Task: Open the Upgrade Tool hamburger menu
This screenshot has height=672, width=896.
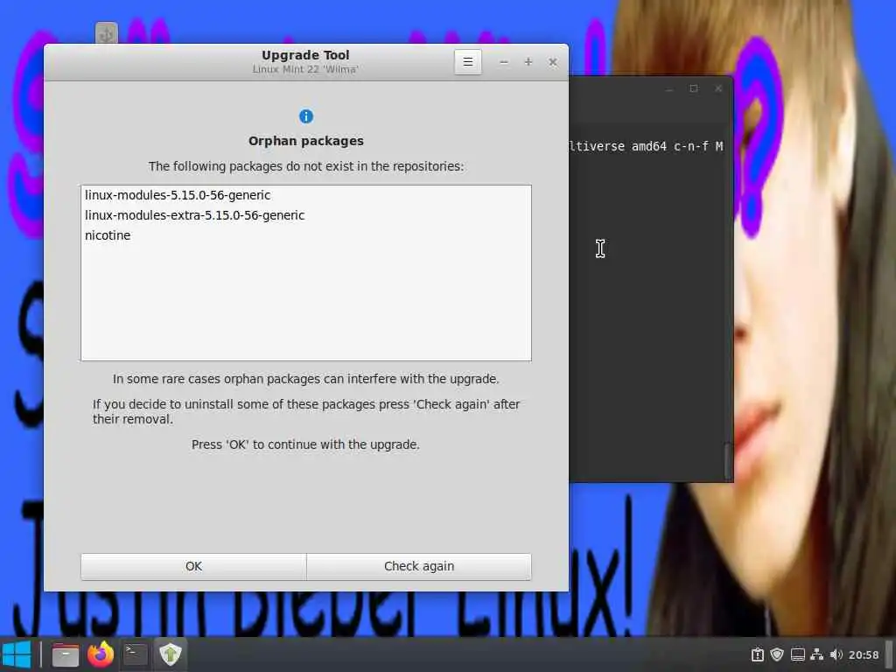Action: tap(467, 62)
